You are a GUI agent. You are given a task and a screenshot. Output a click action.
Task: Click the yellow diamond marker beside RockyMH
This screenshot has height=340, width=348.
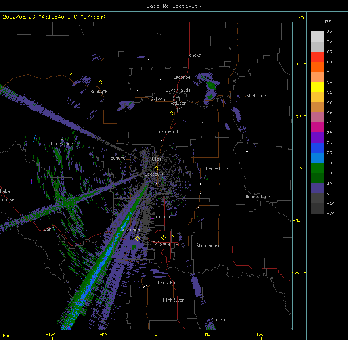[101, 82]
